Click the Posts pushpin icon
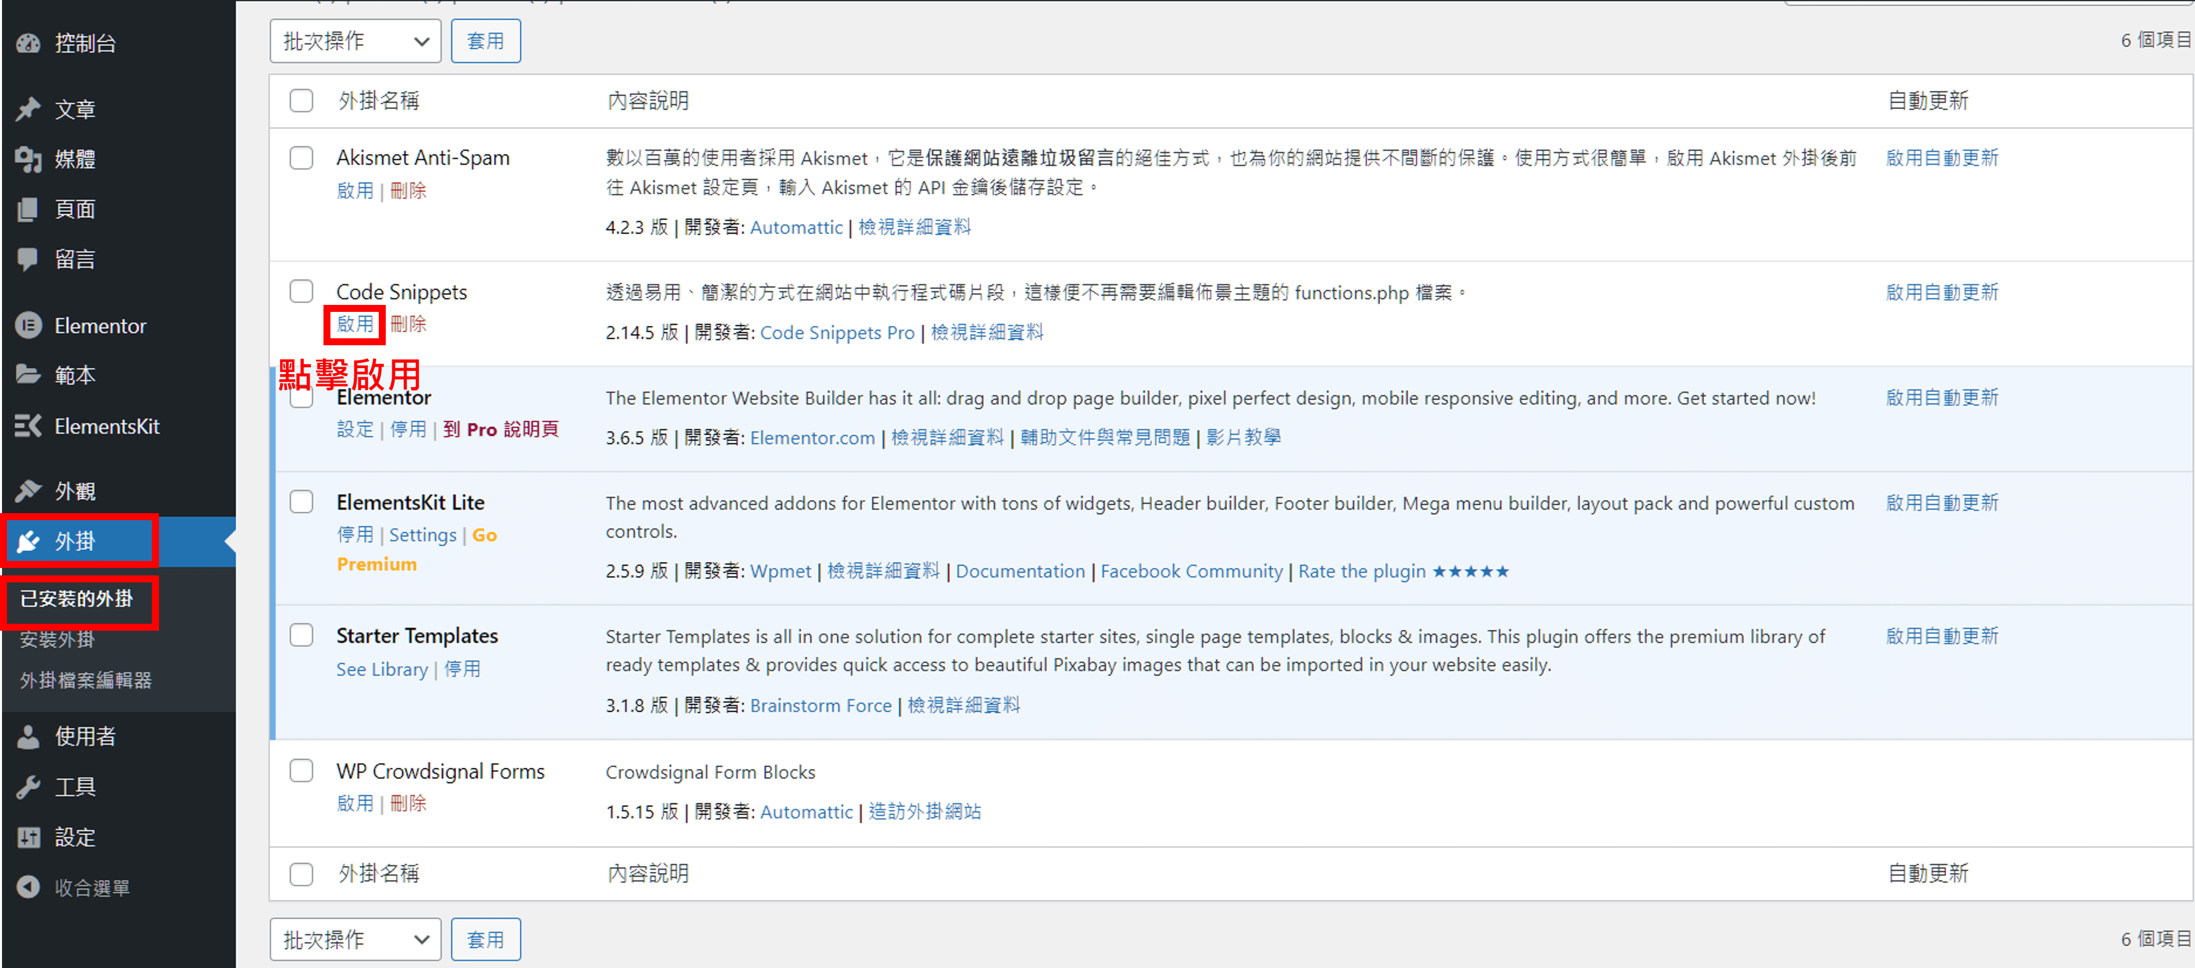This screenshot has height=968, width=2195. (28, 109)
